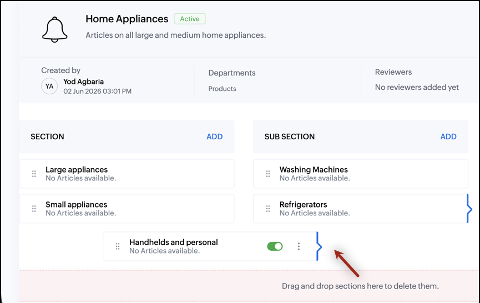This screenshot has height=303, width=480.
Task: Open the Handhelds and personal more options menu
Action: coord(299,246)
